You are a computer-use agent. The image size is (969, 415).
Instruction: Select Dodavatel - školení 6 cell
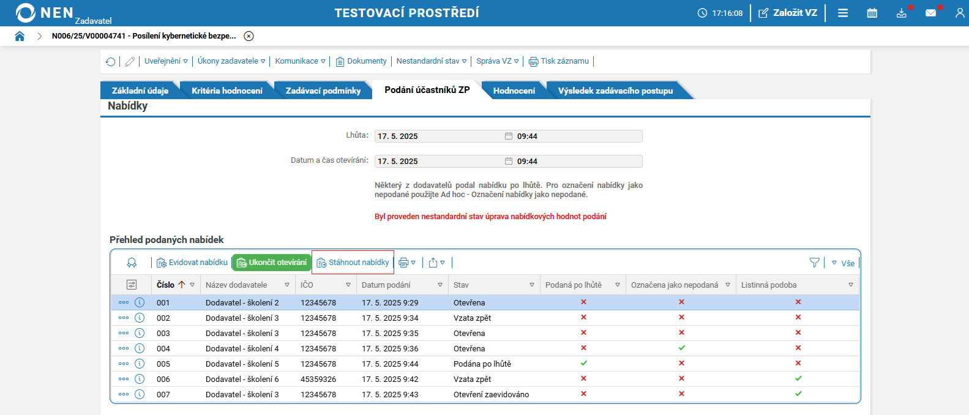[242, 379]
